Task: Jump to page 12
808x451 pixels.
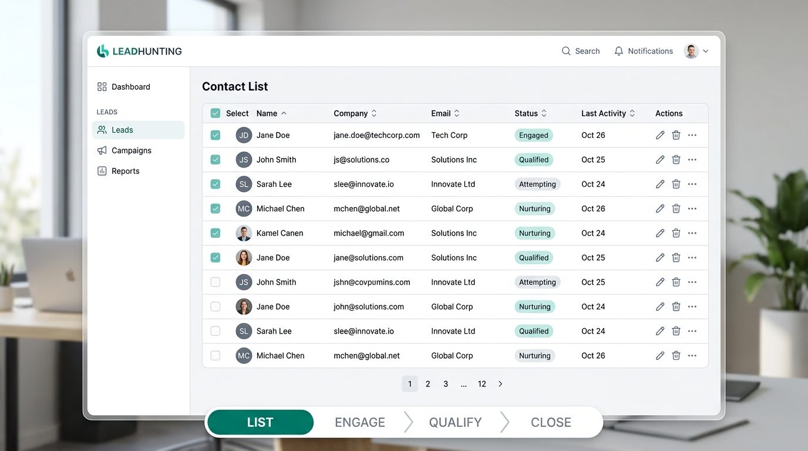Action: (x=482, y=384)
